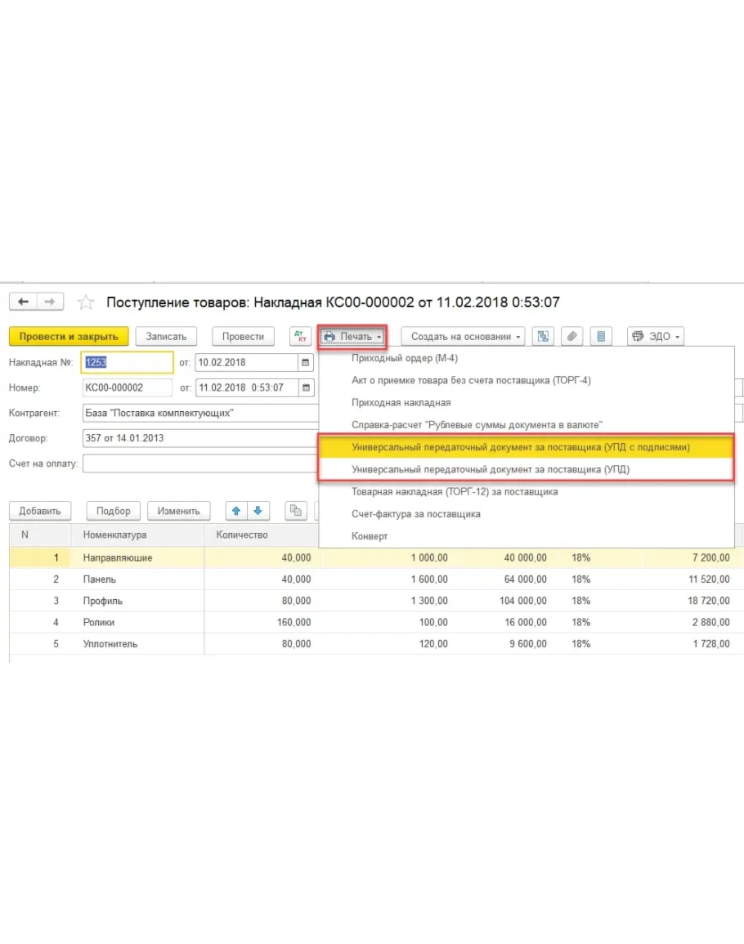Click the back navigation arrow

tap(23, 302)
